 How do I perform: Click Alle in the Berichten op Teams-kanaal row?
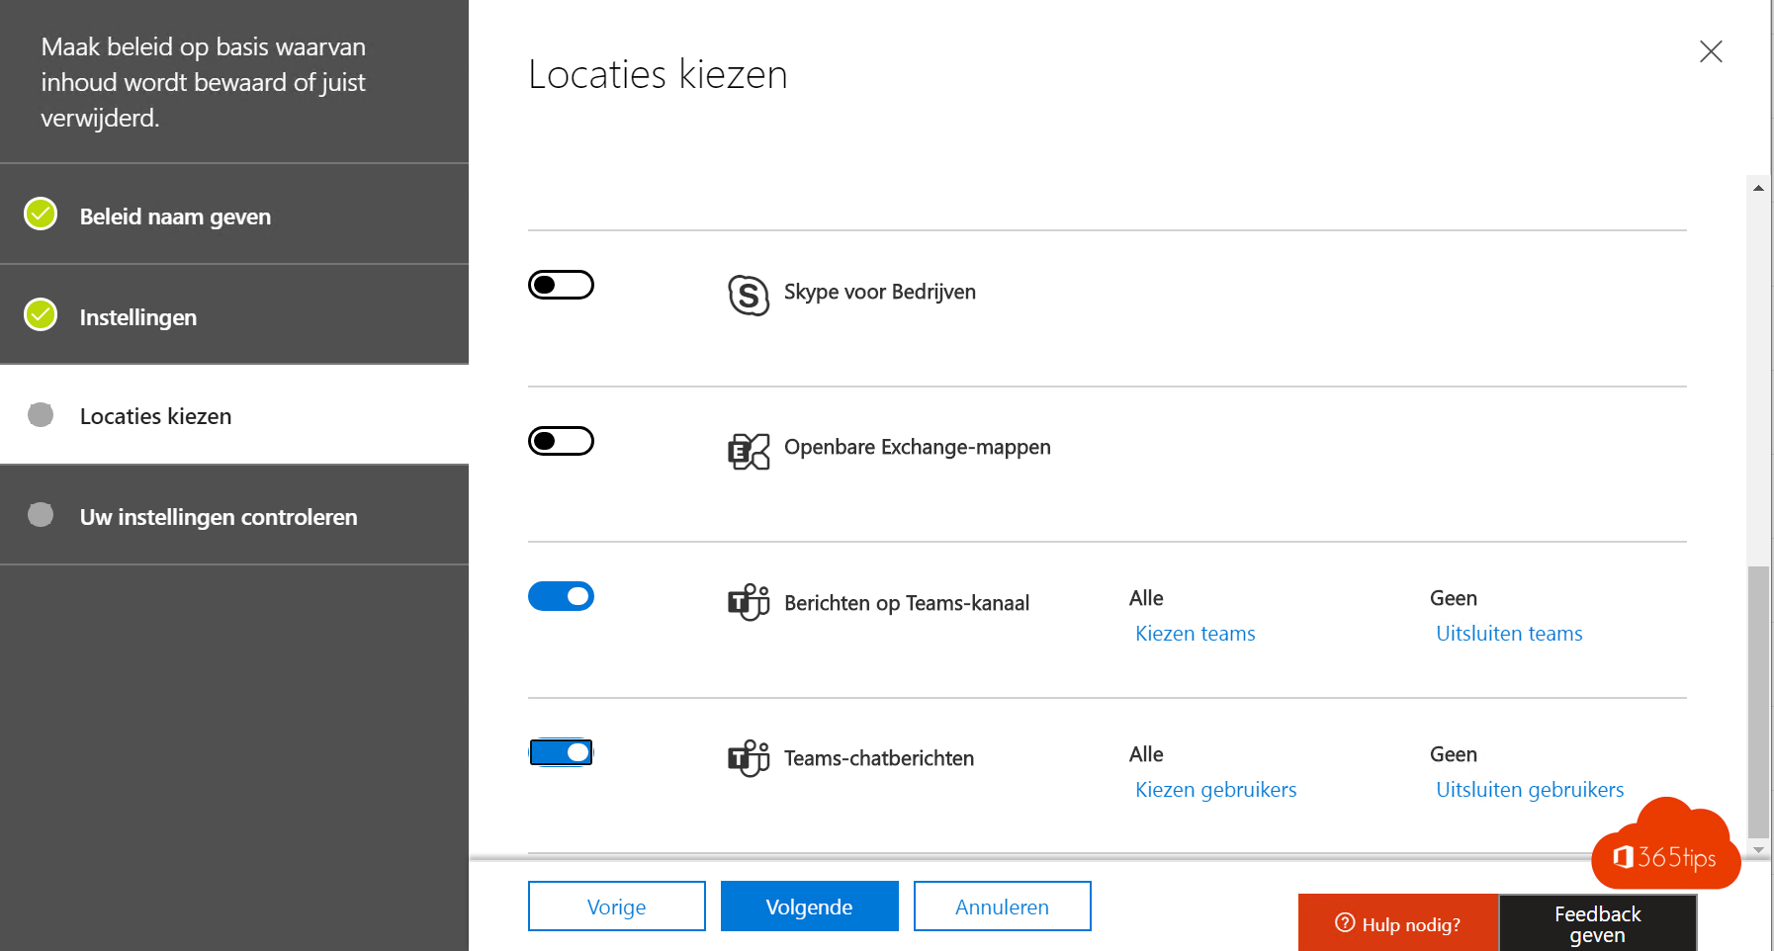click(x=1146, y=598)
